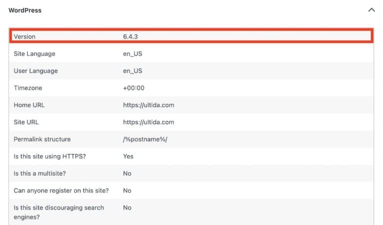Click the Site Language label

pos(34,54)
